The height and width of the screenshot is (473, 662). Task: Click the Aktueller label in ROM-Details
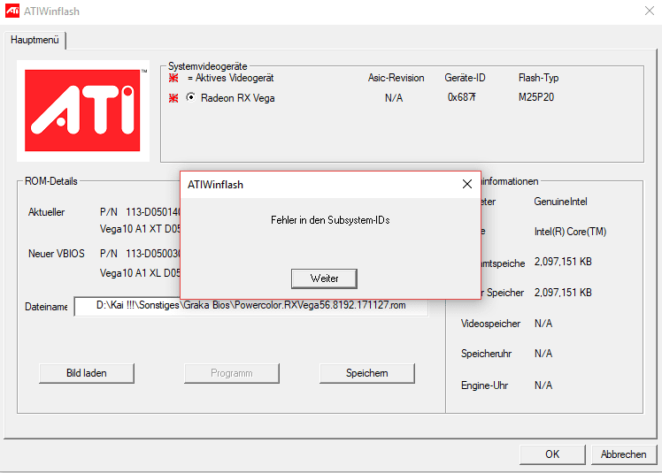point(46,212)
